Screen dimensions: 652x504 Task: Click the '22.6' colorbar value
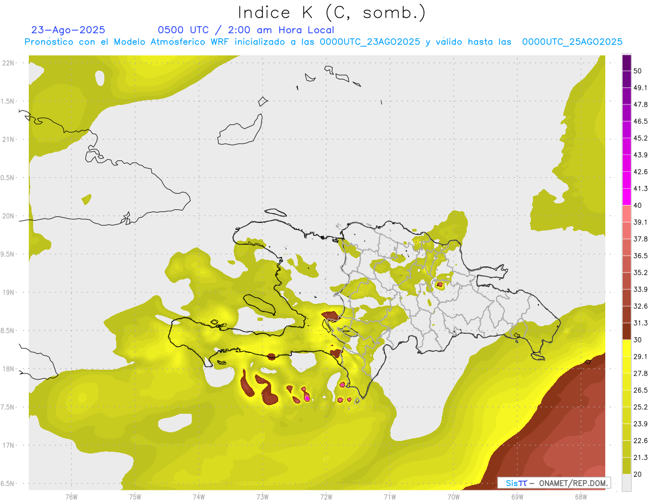(640, 441)
